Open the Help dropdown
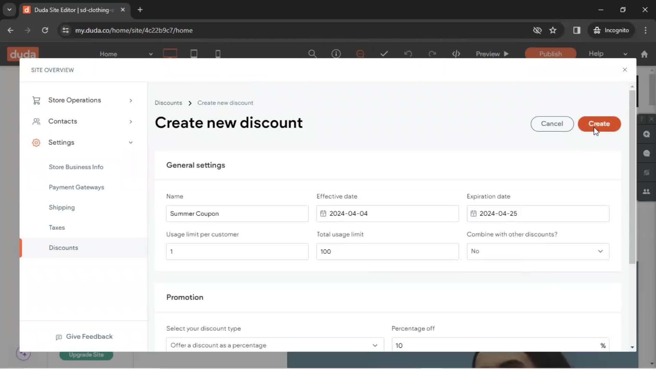The width and height of the screenshot is (656, 369). (608, 54)
